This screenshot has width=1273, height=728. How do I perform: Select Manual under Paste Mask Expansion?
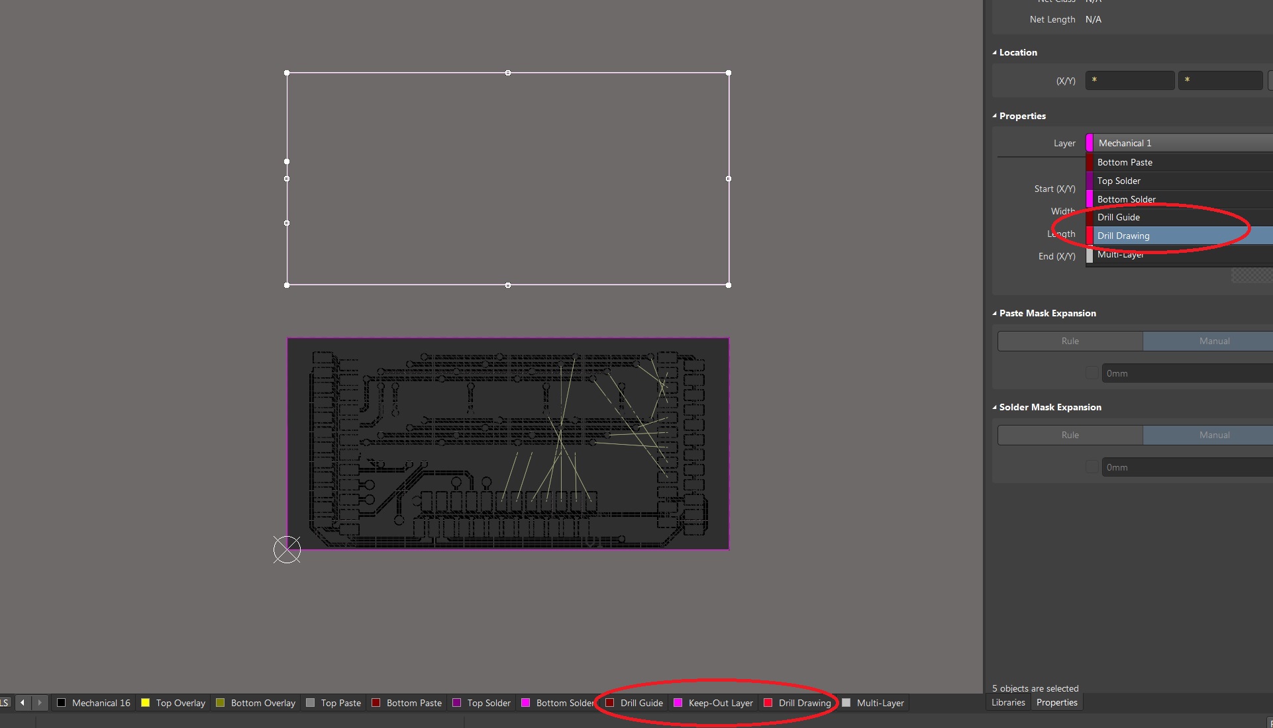pos(1208,341)
